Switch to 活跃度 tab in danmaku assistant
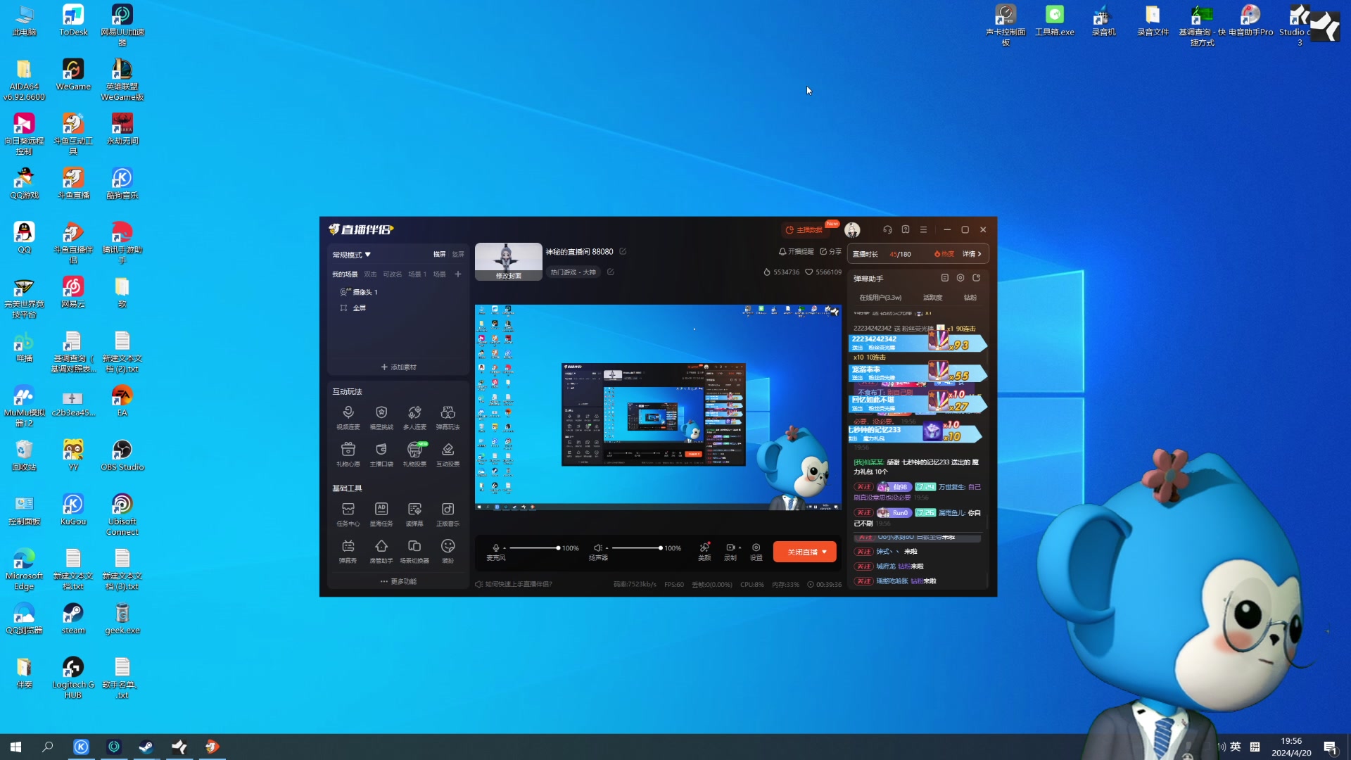1351x760 pixels. coord(932,298)
